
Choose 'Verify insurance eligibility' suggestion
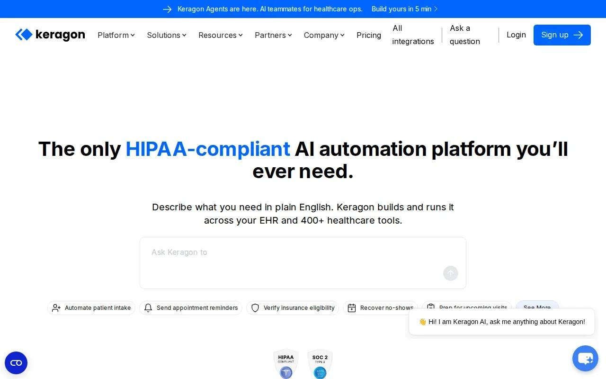pos(293,308)
